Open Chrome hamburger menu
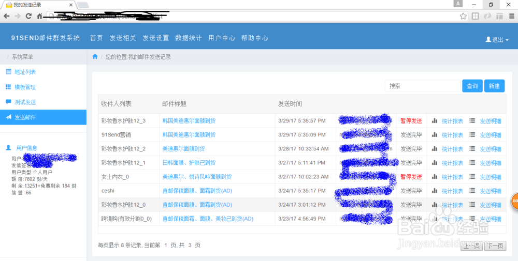The image size is (518, 261). coord(511,16)
